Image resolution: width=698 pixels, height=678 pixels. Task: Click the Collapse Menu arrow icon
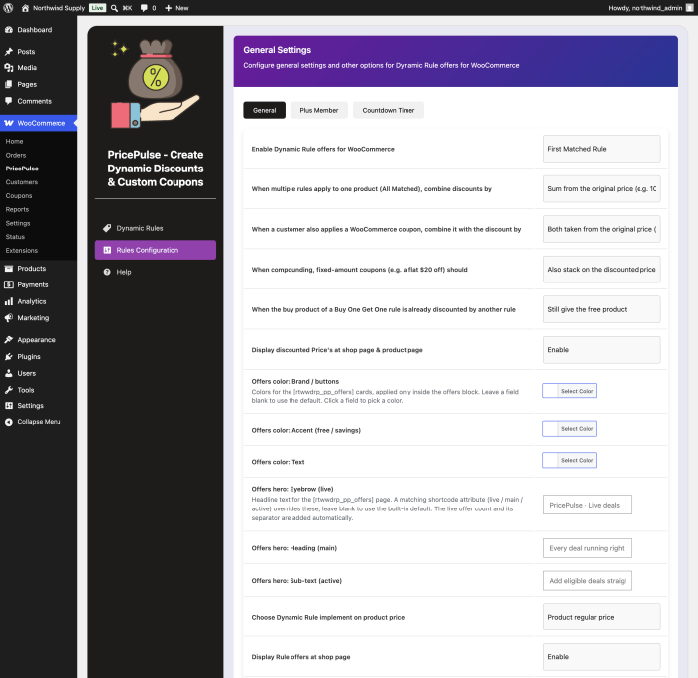coord(9,422)
